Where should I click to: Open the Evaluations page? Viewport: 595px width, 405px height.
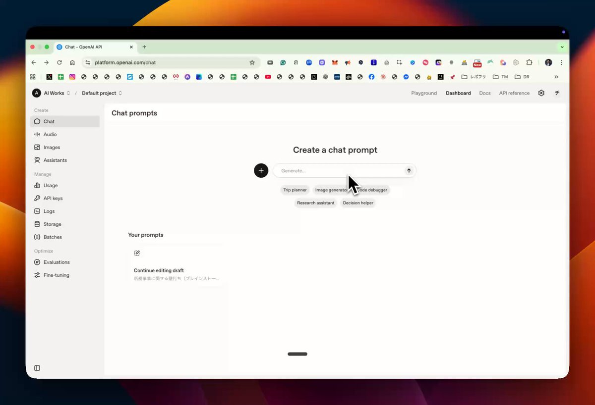[x=65, y=262]
